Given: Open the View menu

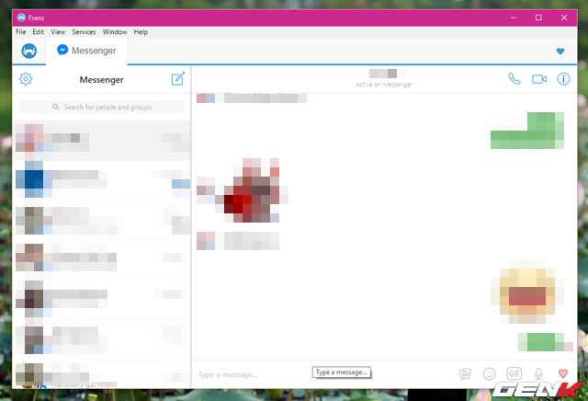Looking at the screenshot, I should (x=58, y=32).
